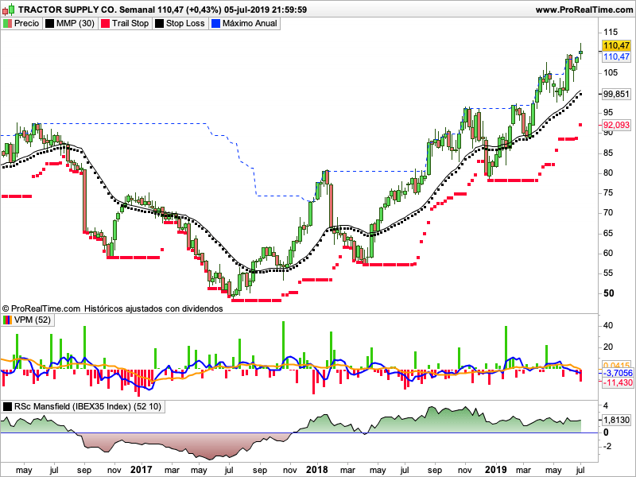Click the 2018 year marker on time axis
The width and height of the screenshot is (636, 477).
pyautogui.click(x=317, y=470)
